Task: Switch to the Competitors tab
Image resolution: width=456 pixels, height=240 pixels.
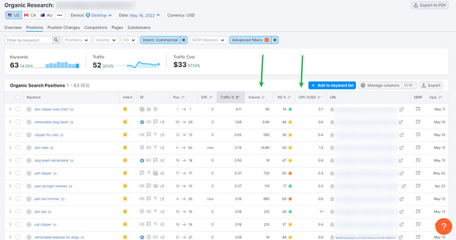Action: click(95, 27)
